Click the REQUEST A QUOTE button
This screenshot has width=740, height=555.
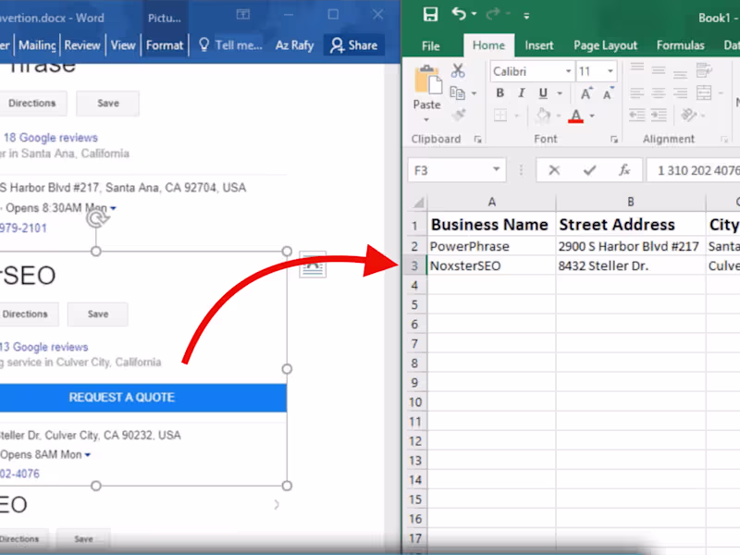pos(122,398)
